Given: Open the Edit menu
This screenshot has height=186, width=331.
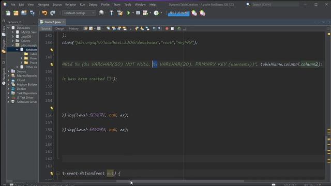Looking at the screenshot, I should click(21, 5).
